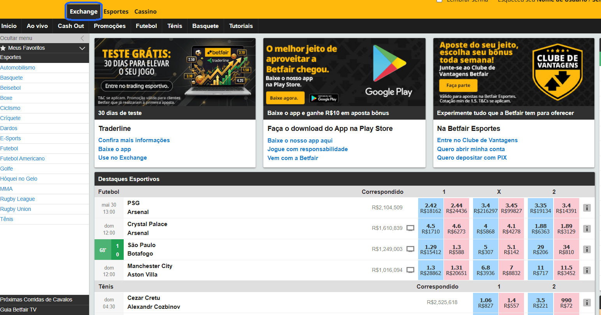
Task: Open info icon for Manchester City match
Action: pos(587,270)
